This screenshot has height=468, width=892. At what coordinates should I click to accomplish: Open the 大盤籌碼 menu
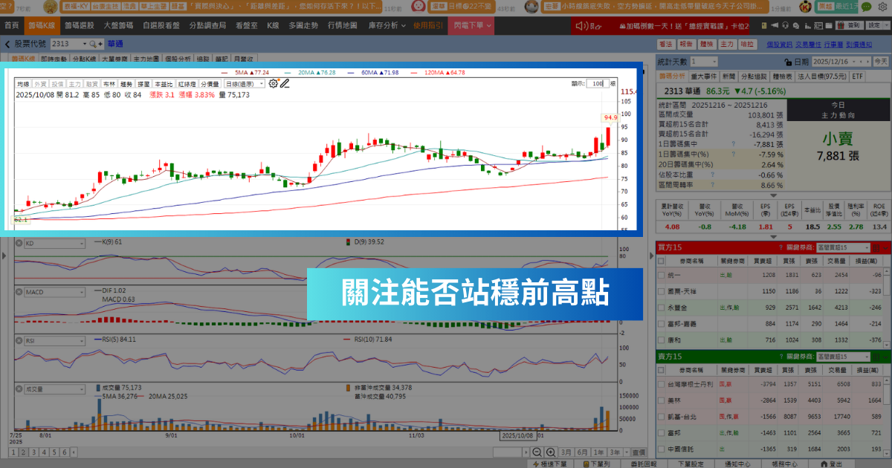point(117,25)
